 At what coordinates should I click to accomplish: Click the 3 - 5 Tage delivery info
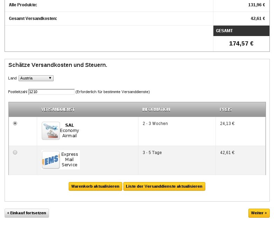tap(152, 153)
